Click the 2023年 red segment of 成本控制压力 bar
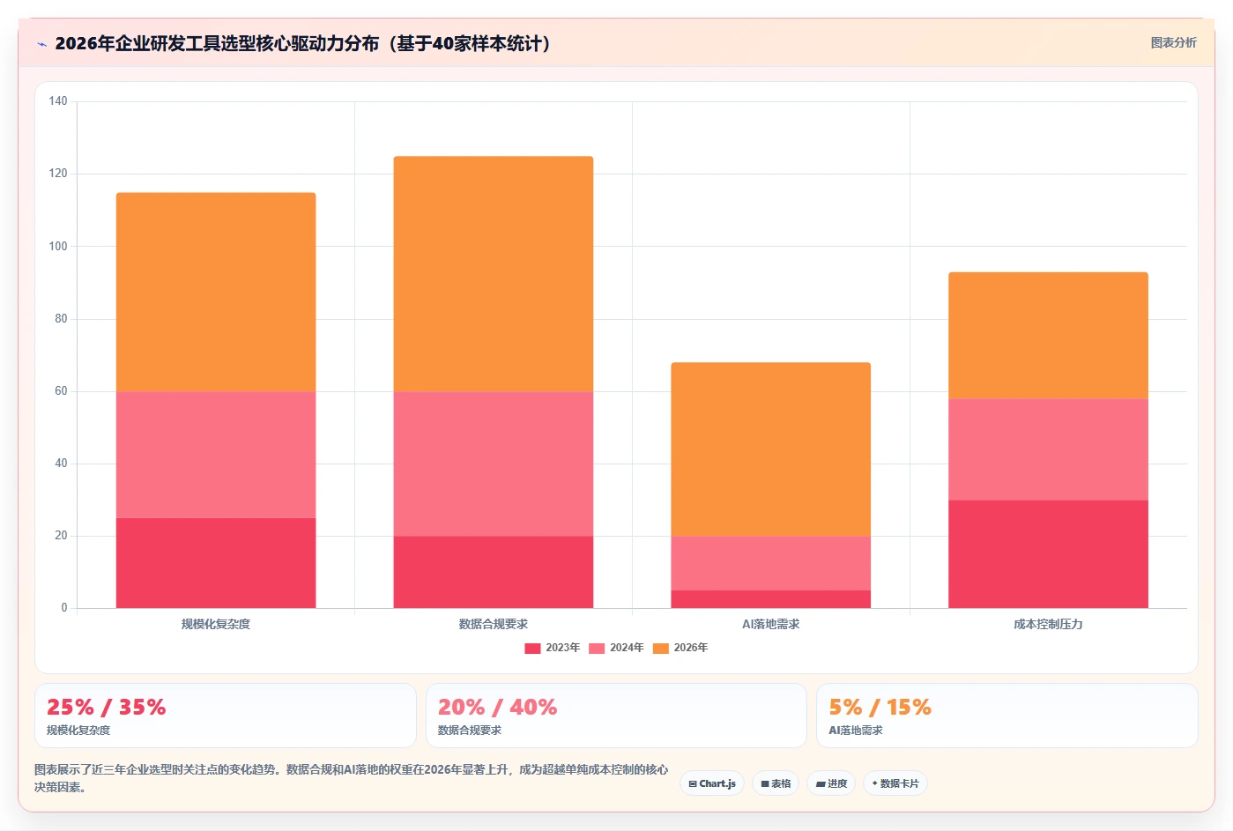Screen dimensions: 1233x831 pyautogui.click(x=1049, y=554)
